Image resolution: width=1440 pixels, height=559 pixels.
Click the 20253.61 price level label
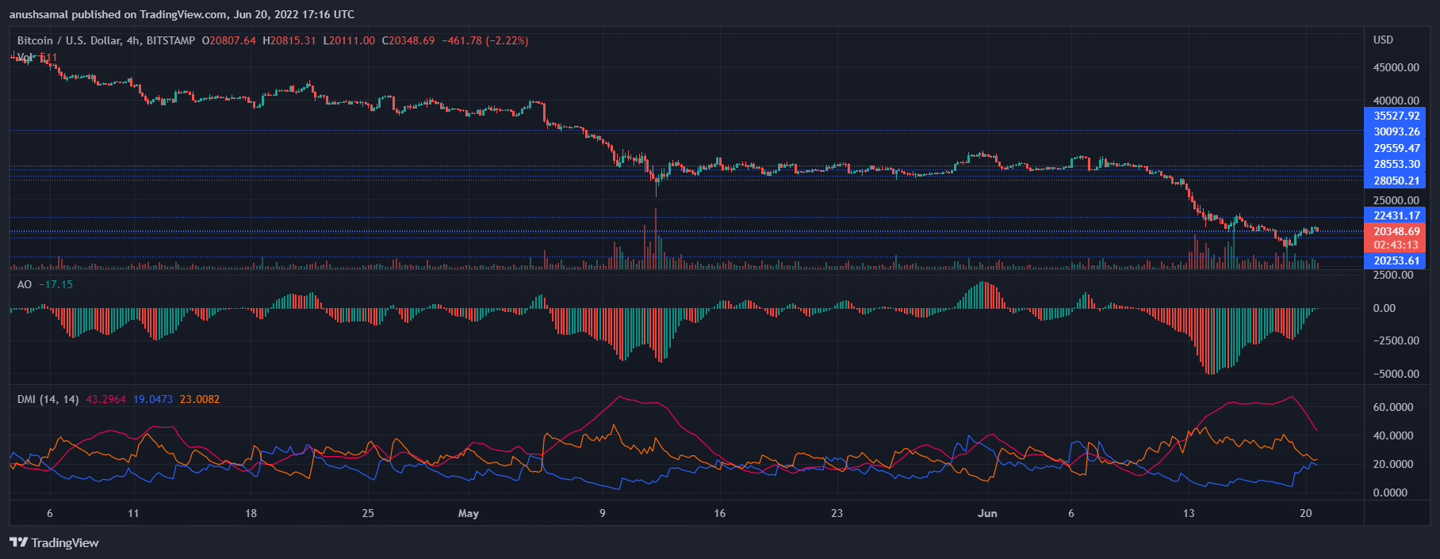[x=1395, y=260]
